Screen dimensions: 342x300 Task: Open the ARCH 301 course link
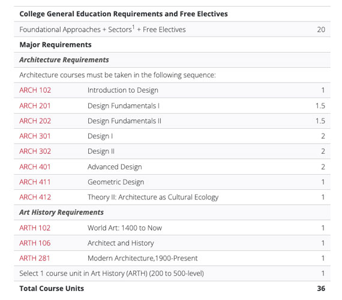[x=35, y=136]
